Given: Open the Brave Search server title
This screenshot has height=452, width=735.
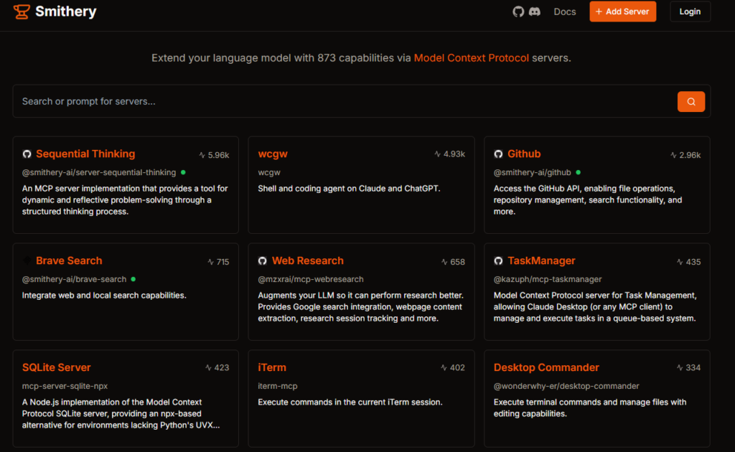Looking at the screenshot, I should (69, 260).
